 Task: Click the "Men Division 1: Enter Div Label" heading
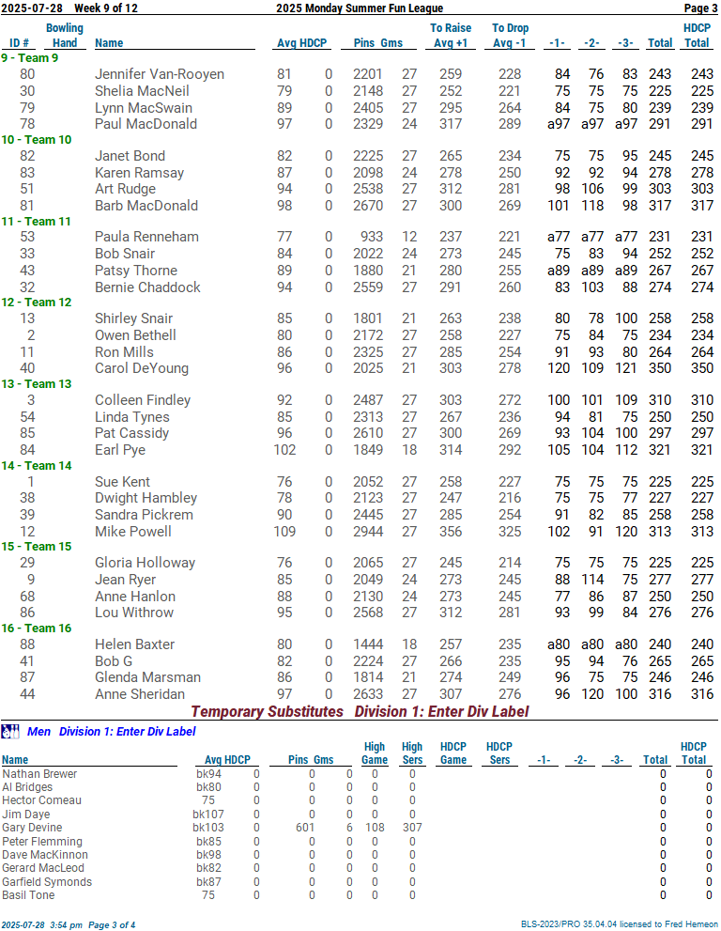click(x=112, y=731)
